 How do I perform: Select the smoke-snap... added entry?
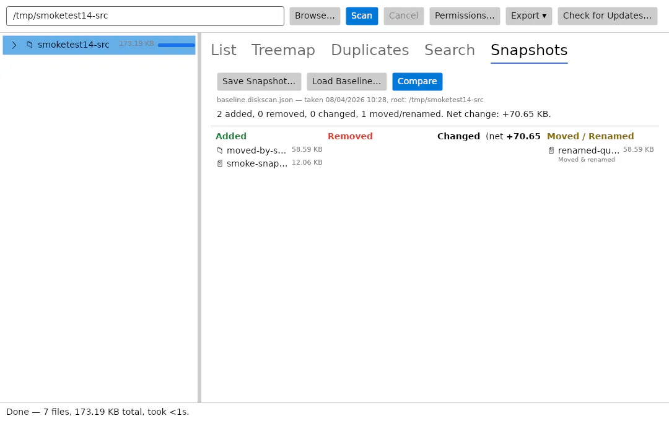(x=269, y=163)
